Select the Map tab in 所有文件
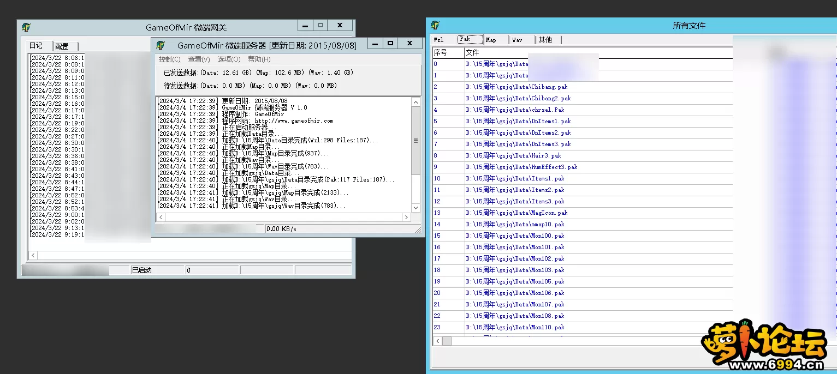 point(496,40)
